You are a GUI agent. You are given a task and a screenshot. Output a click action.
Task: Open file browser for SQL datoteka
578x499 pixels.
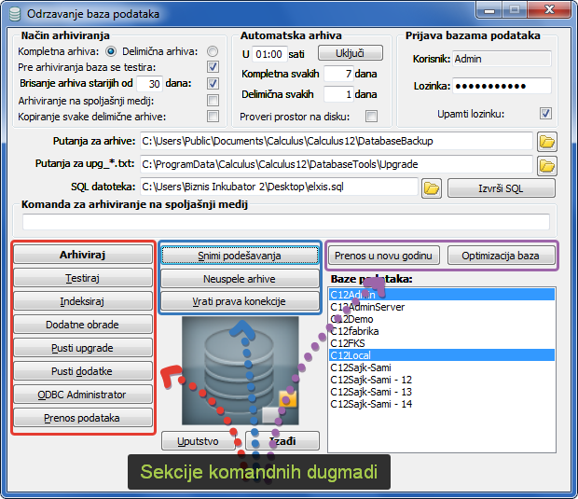point(431,188)
